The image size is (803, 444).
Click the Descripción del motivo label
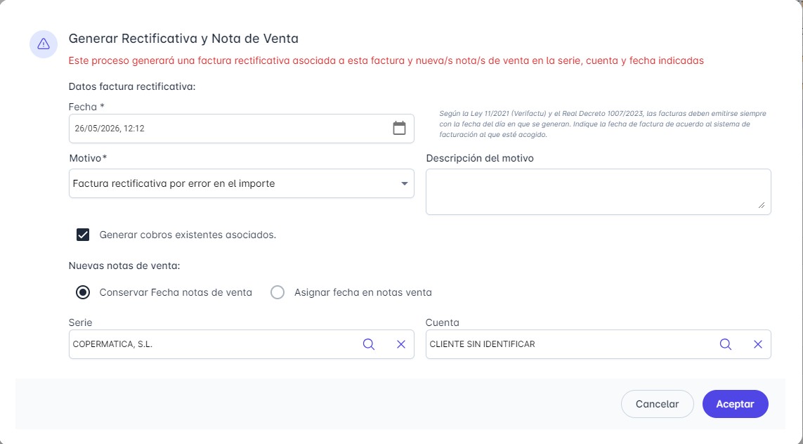(x=480, y=158)
